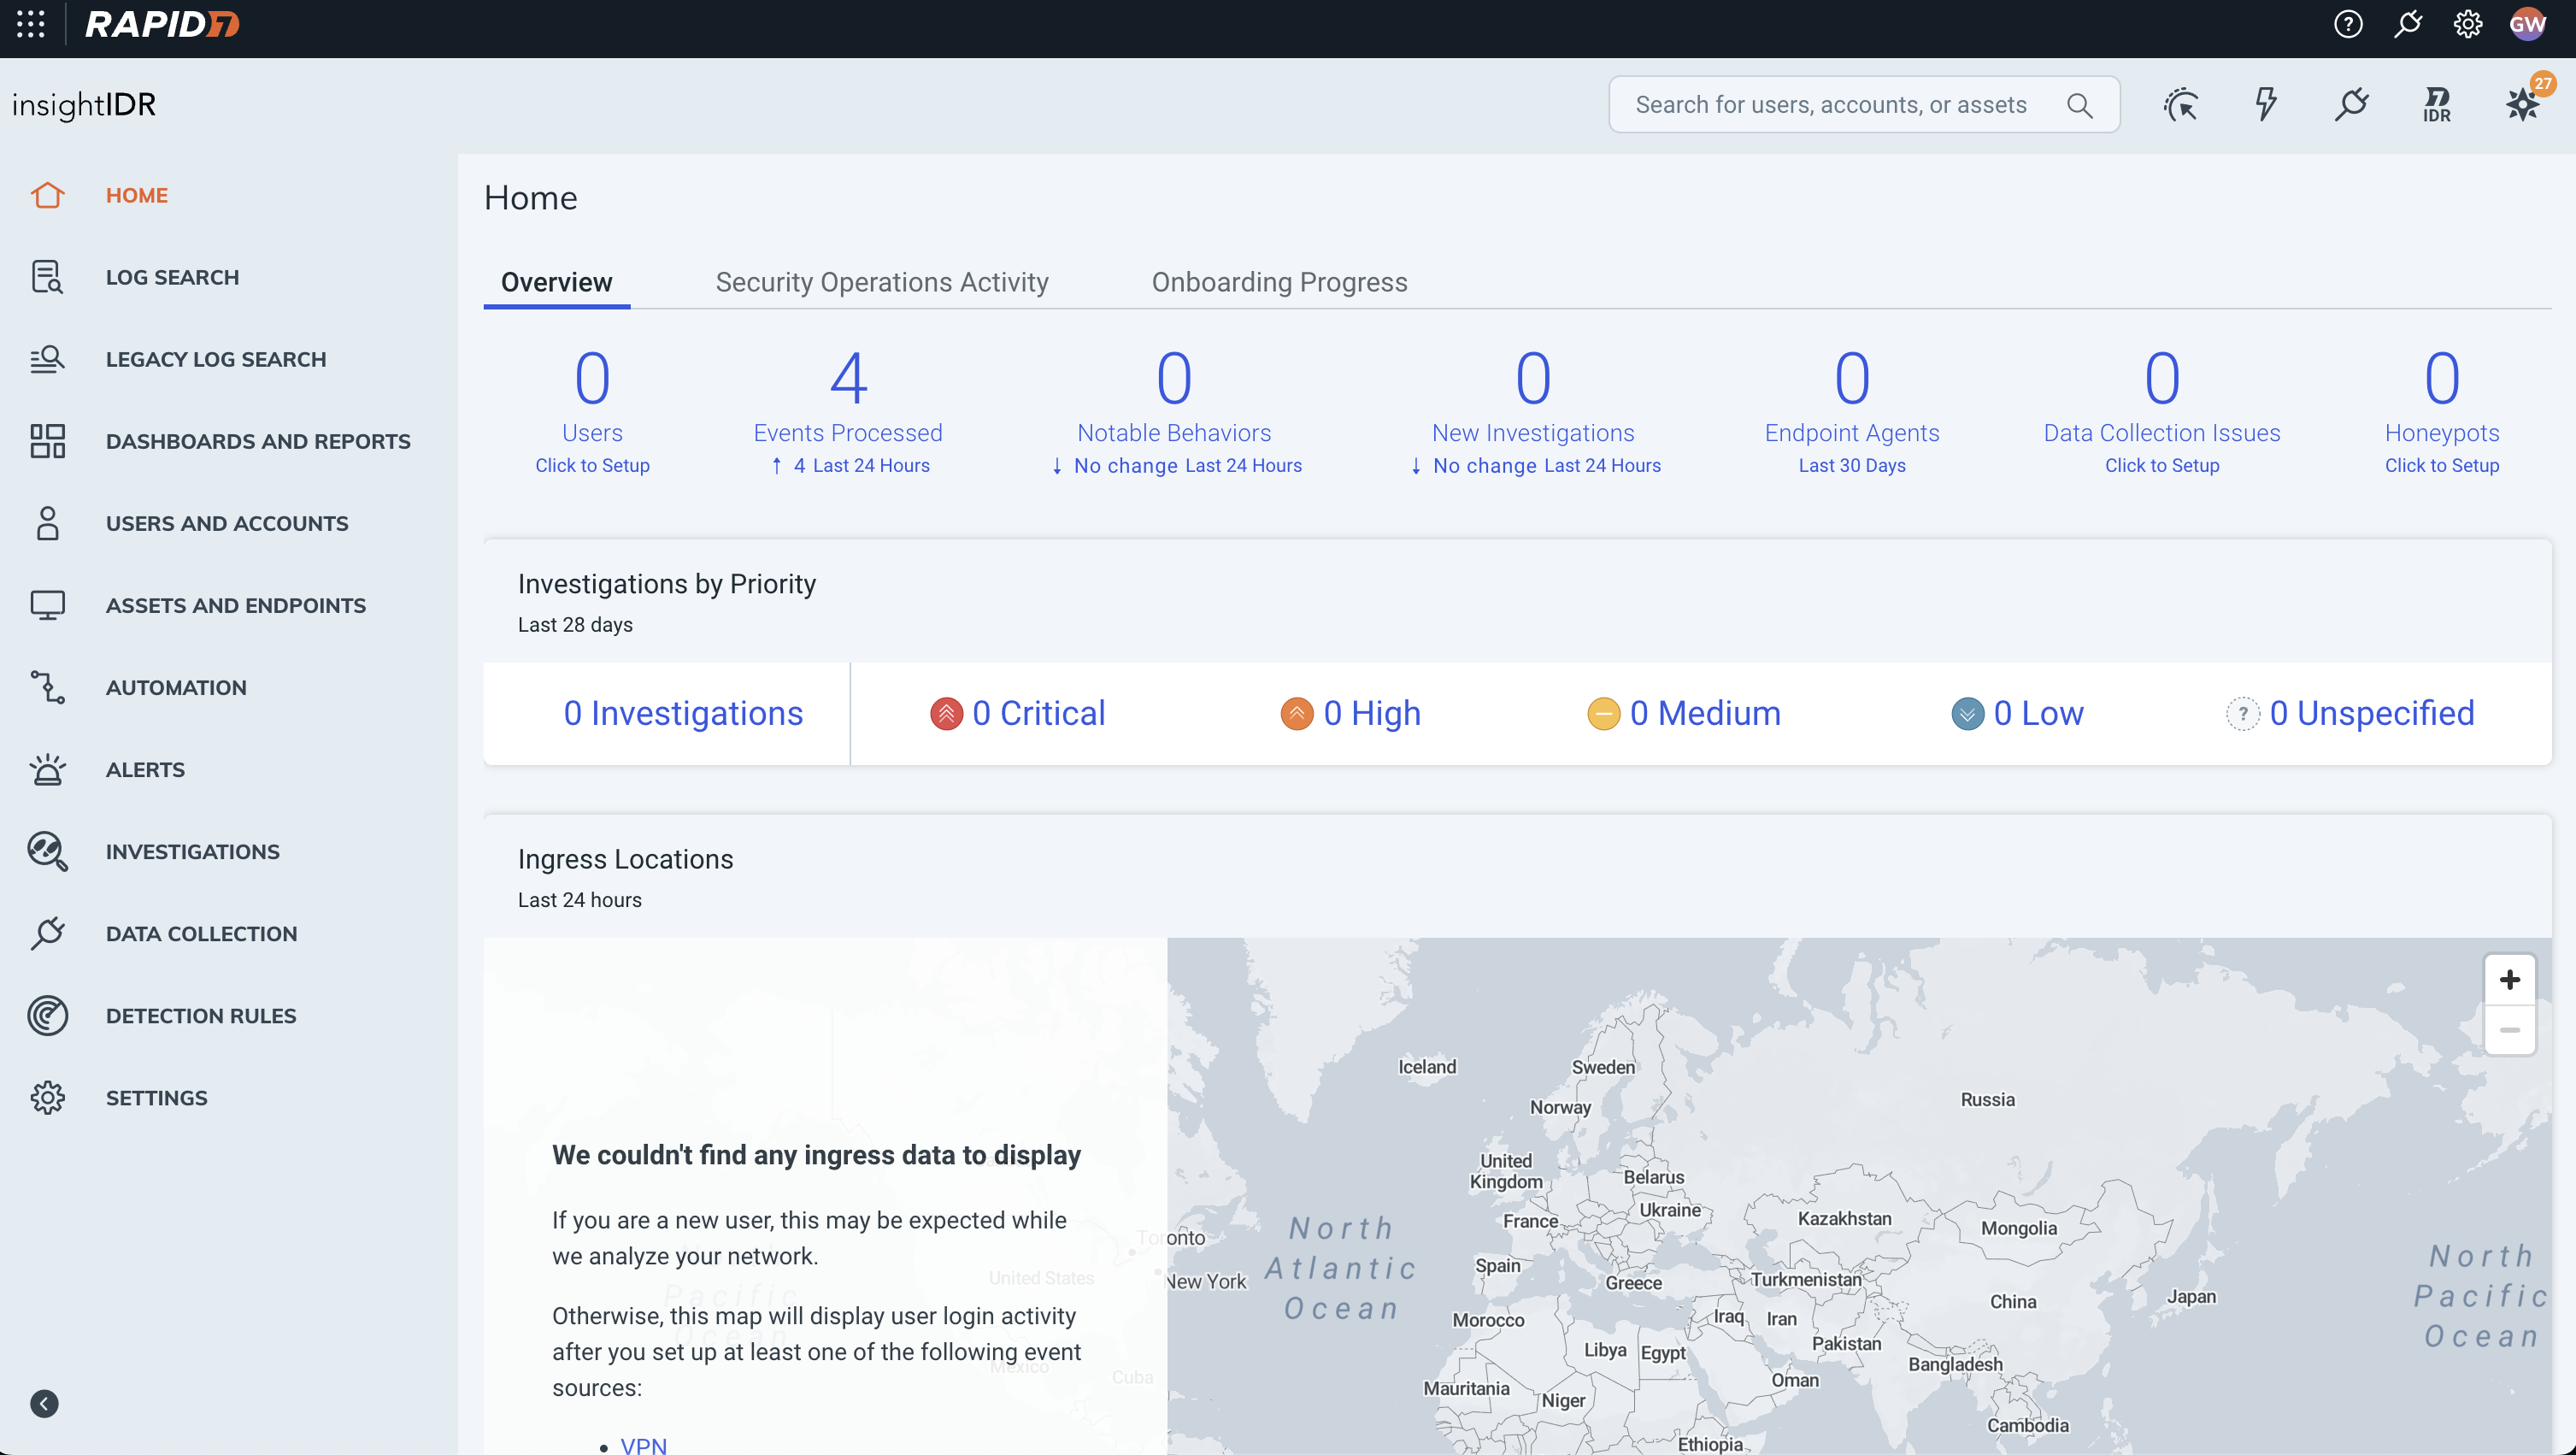This screenshot has height=1455, width=2576.
Task: Open DASHBOARDS AND REPORTS menu item
Action: [x=258, y=441]
